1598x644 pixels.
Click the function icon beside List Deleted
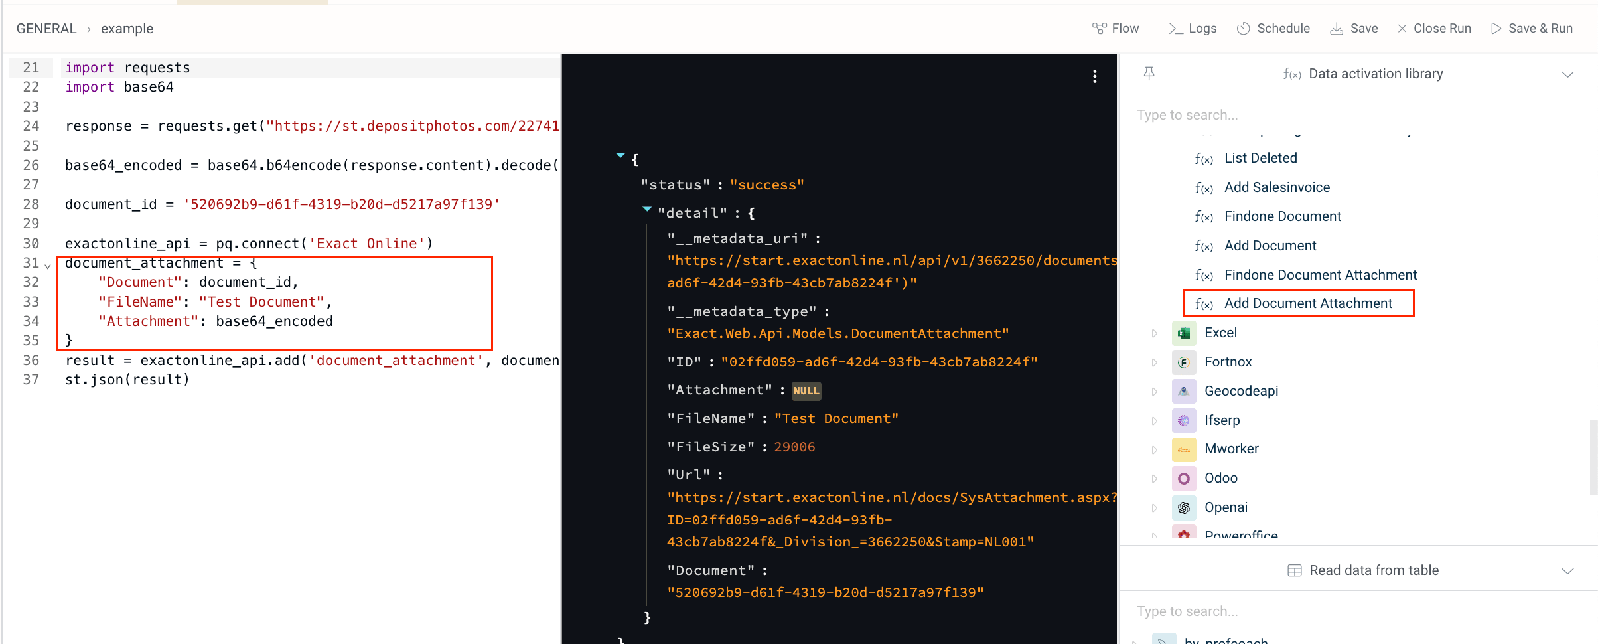tap(1204, 159)
